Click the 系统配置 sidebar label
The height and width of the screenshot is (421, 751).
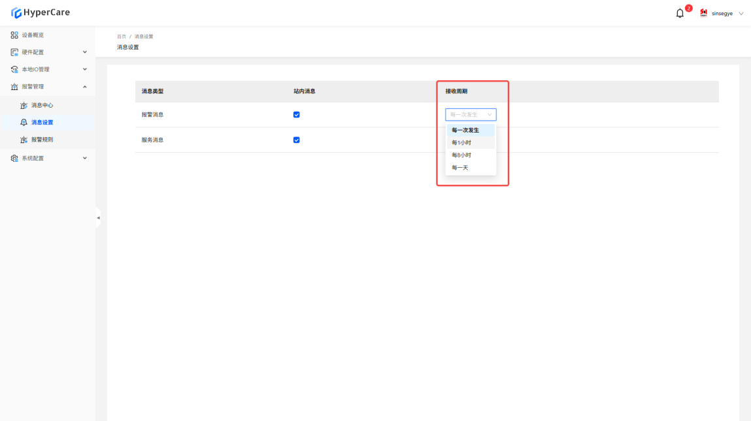[33, 159]
